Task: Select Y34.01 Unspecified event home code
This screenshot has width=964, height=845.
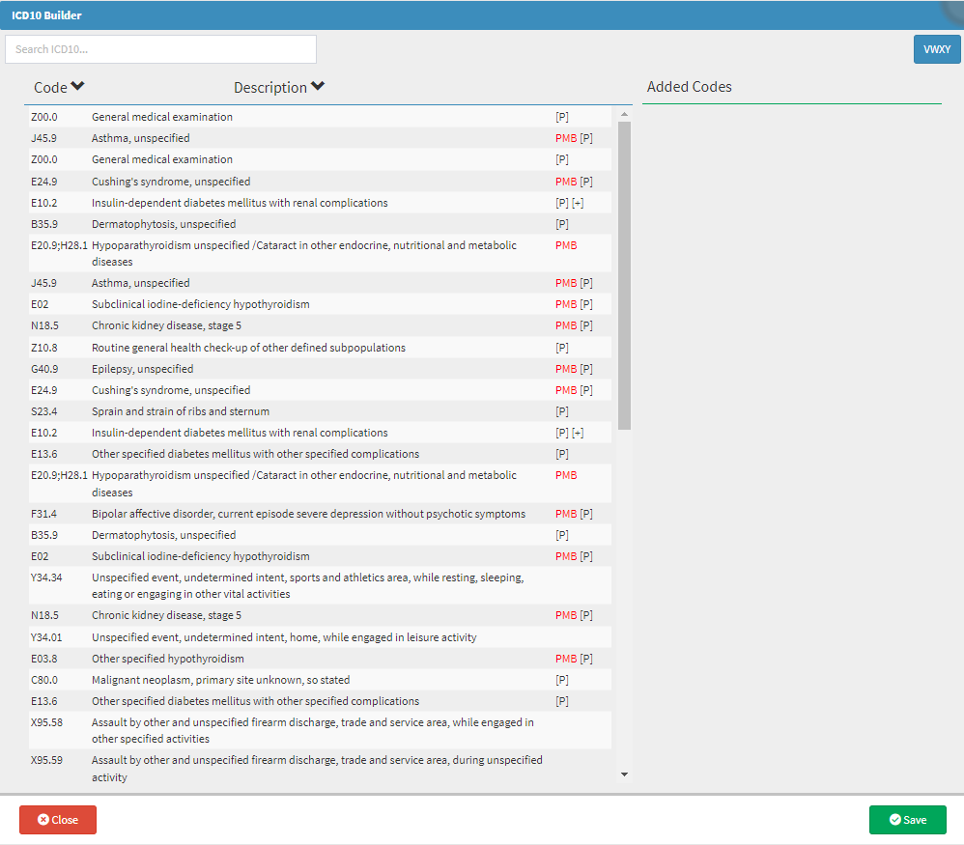Action: tap(283, 637)
